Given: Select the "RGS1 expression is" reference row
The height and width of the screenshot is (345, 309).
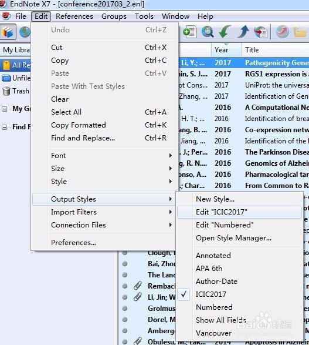Looking at the screenshot, I should pos(244,74).
